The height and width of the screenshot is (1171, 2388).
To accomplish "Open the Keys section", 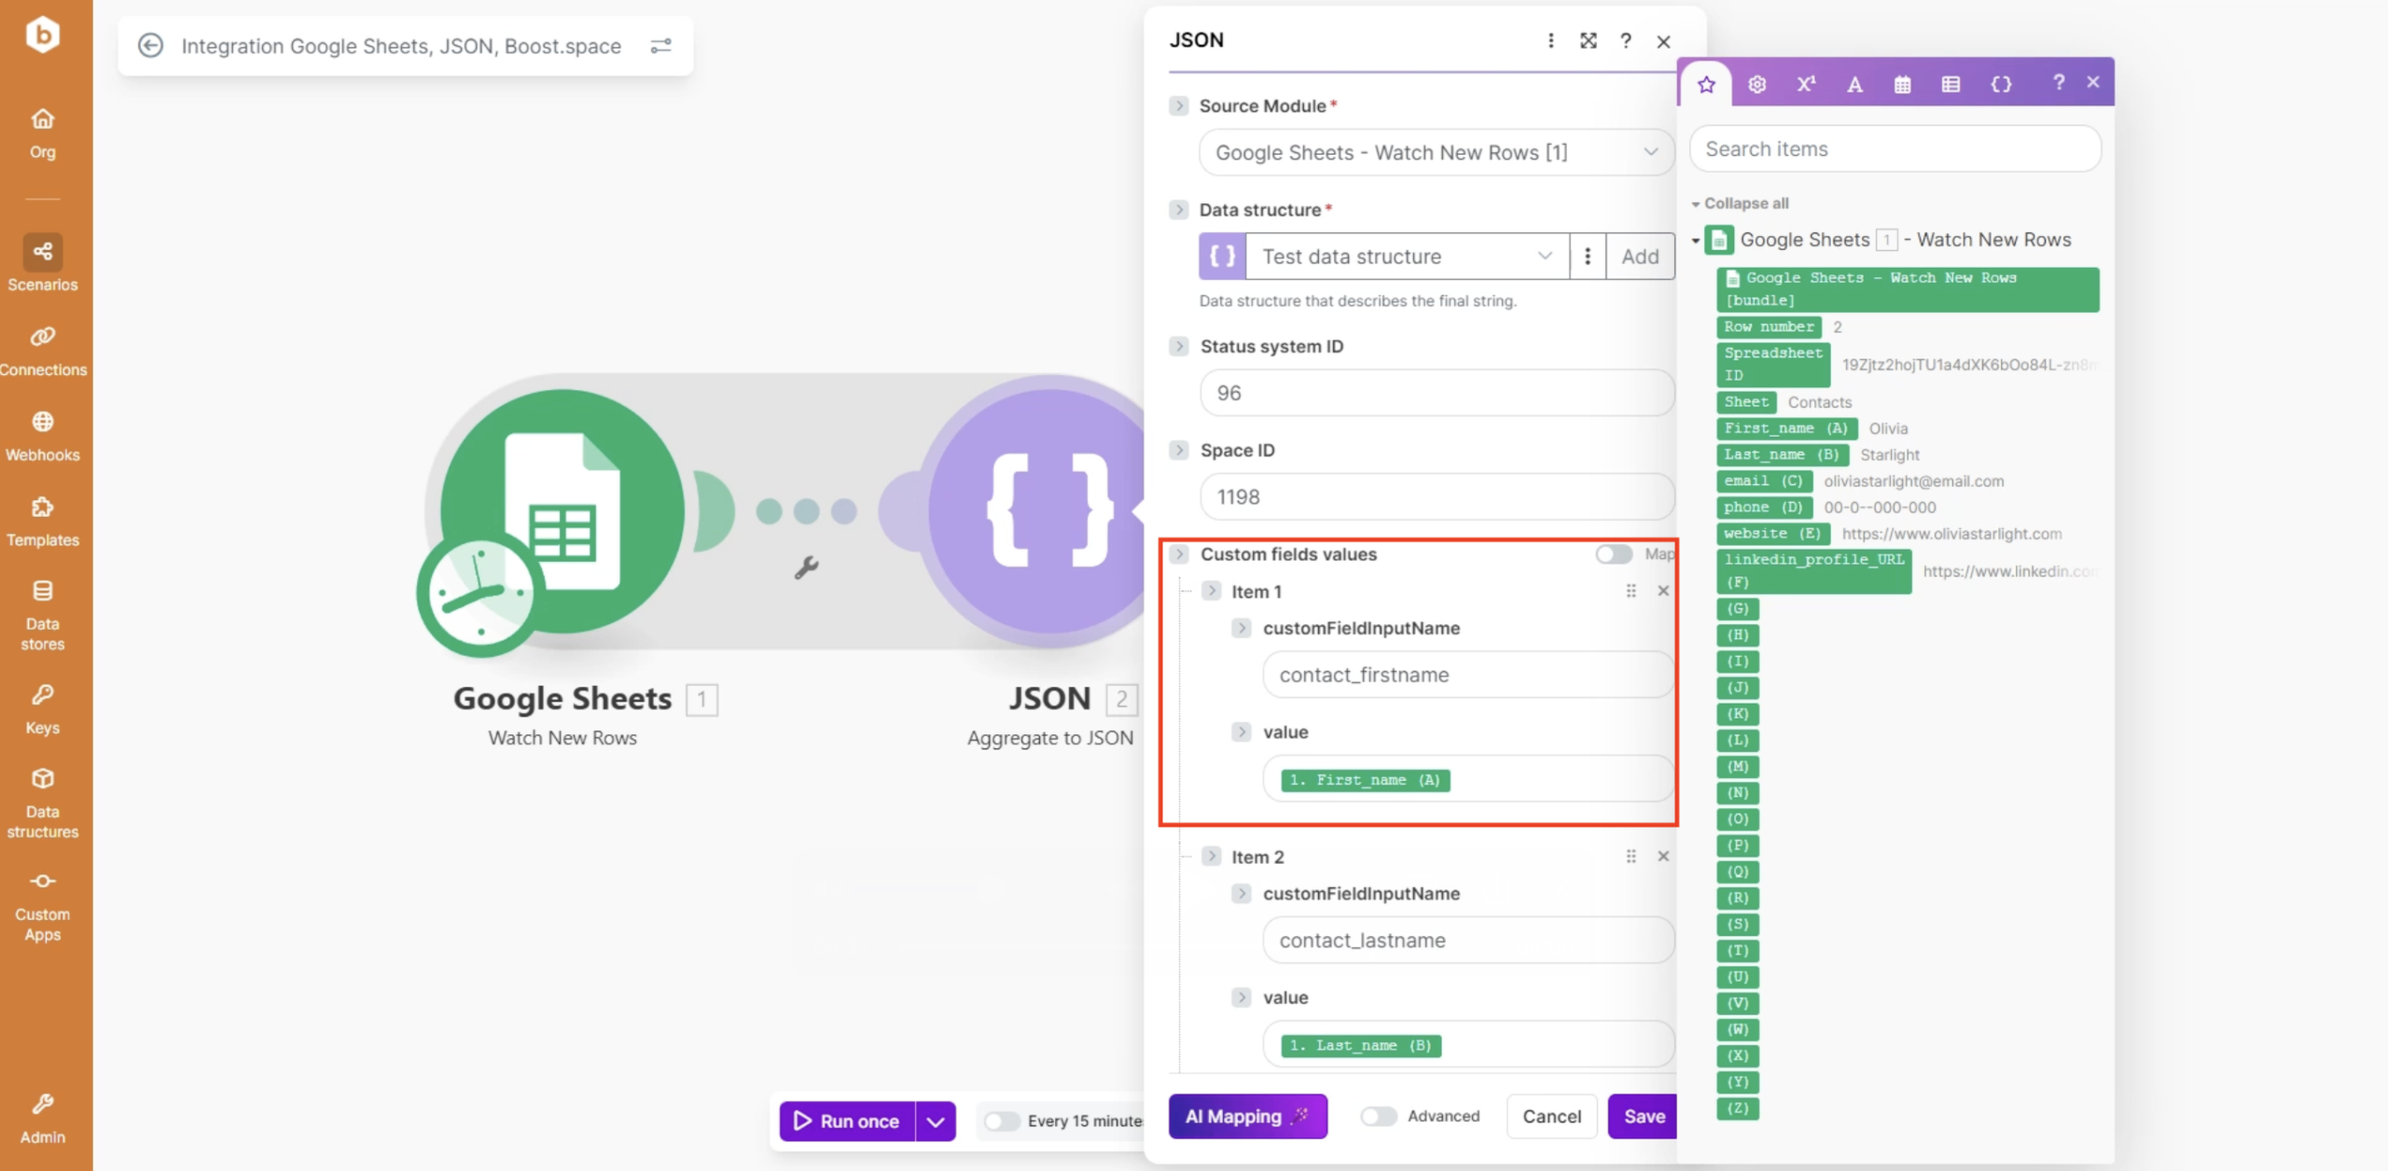I will [43, 708].
